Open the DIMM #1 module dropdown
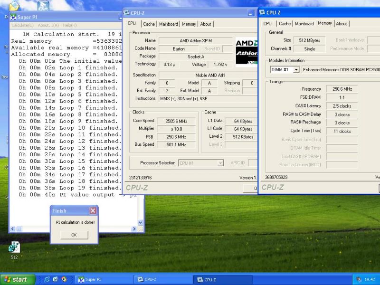 [x=296, y=70]
